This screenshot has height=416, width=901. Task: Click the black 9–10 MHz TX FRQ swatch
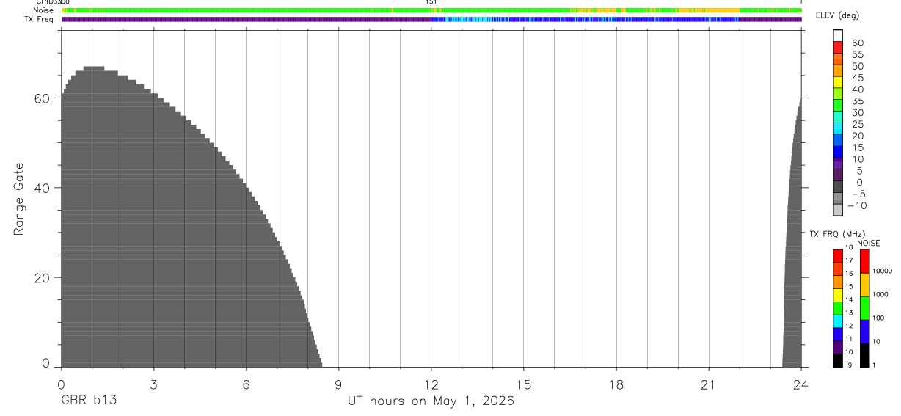coord(838,360)
